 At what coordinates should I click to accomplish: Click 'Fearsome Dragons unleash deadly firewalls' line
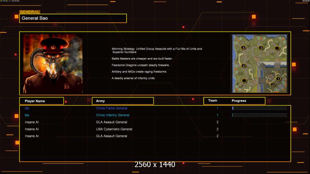coord(140,65)
